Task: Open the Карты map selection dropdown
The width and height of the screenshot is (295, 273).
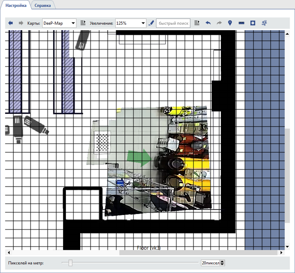Action: point(59,23)
